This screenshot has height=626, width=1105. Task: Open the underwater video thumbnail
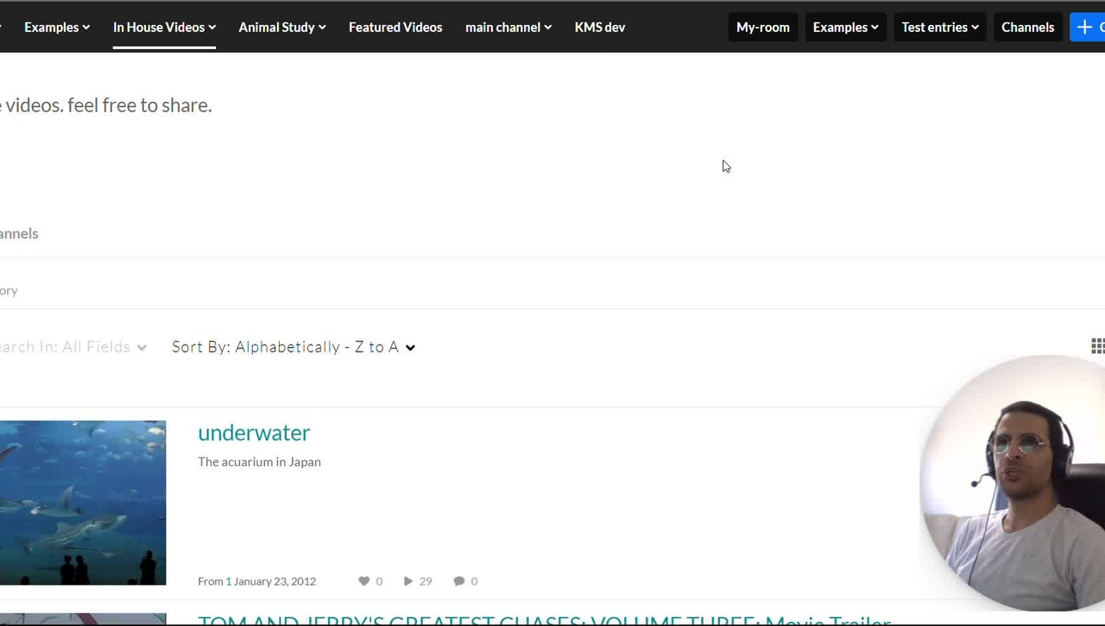click(83, 503)
